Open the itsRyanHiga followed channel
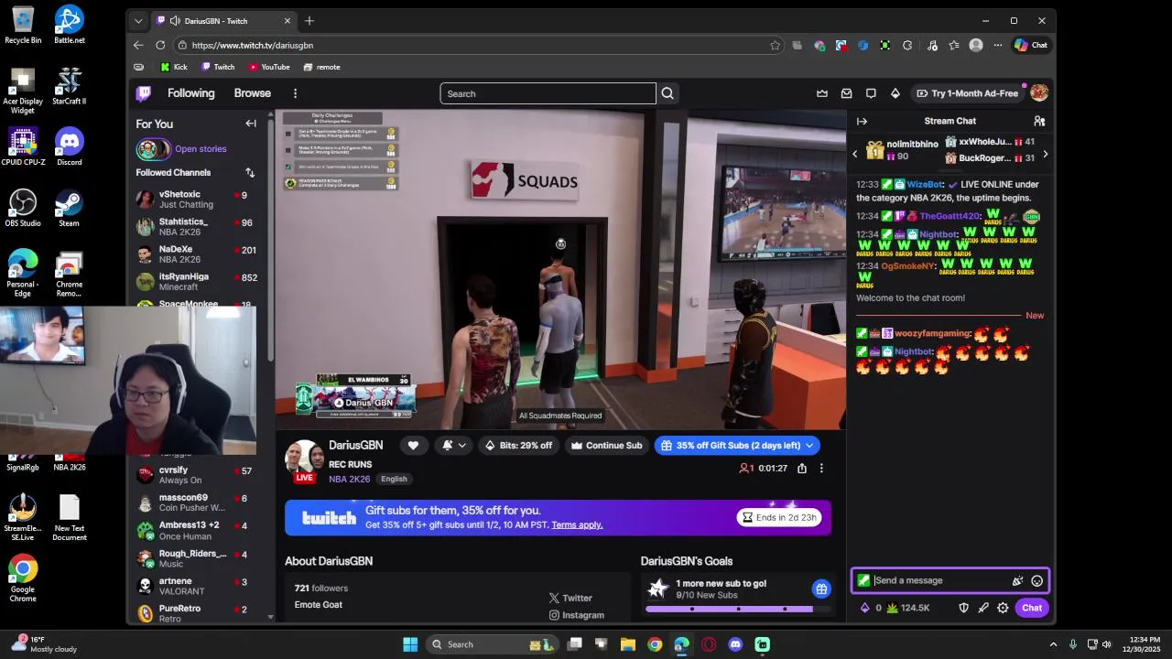The width and height of the screenshot is (1172, 659). (197, 282)
